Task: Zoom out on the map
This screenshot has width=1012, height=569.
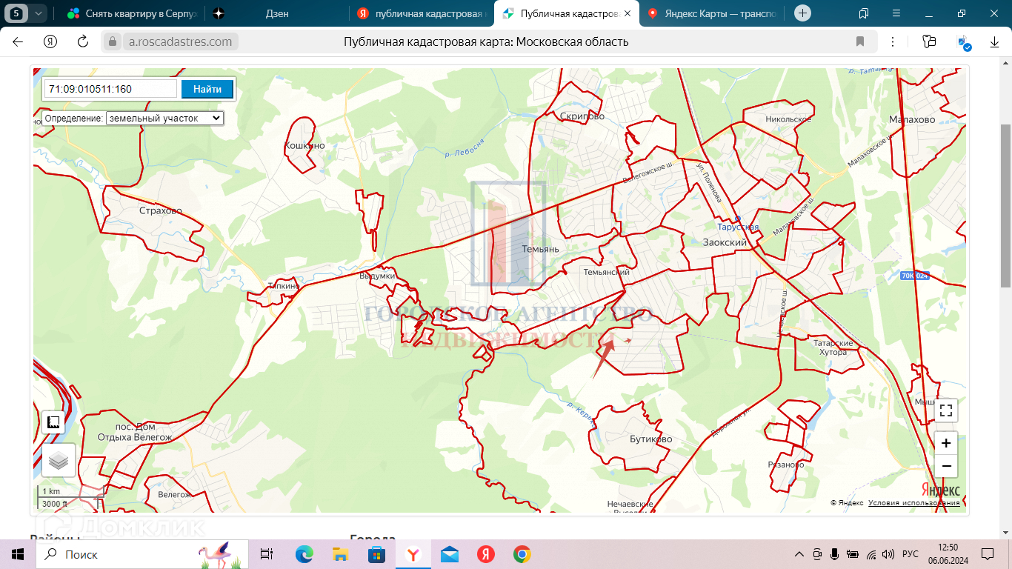Action: click(946, 466)
